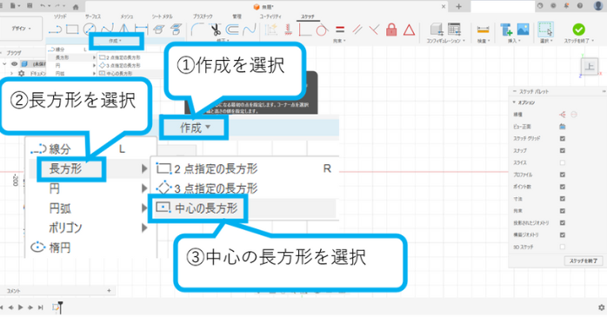This screenshot has height=317, width=607.
Task: Click the Fix/Lock constraint padlock icon
Action: [x=391, y=30]
